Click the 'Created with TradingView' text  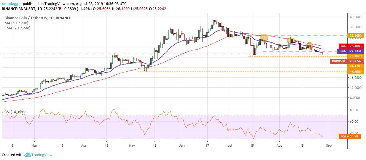coord(27,155)
